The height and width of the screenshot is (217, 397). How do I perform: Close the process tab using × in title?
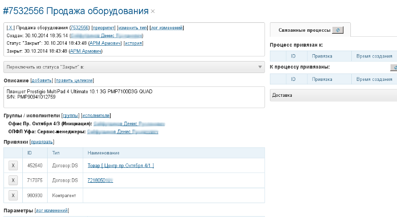(x=153, y=11)
